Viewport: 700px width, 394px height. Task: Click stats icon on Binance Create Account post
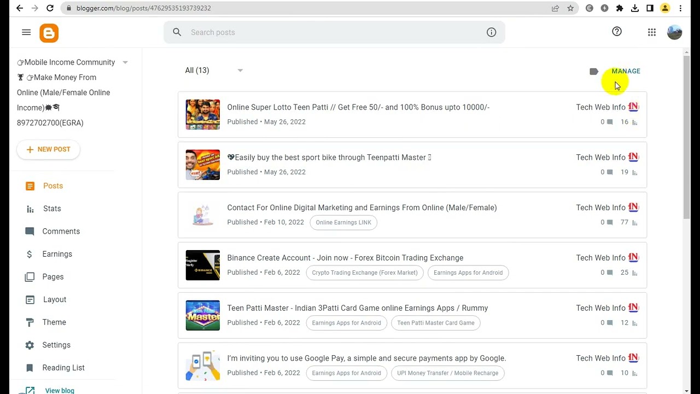click(635, 273)
